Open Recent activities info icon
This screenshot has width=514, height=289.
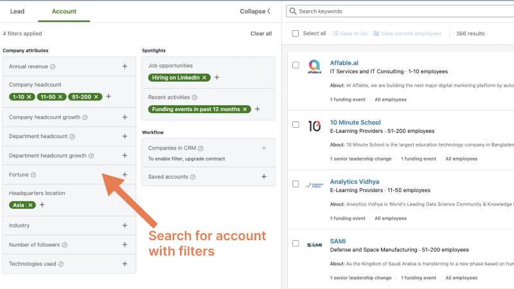point(195,98)
